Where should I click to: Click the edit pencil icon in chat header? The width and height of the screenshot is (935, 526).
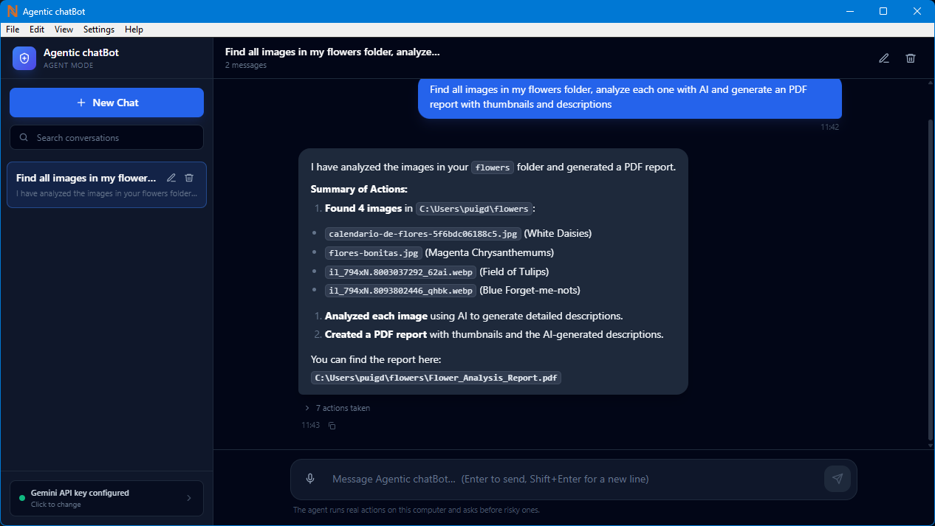tap(884, 58)
